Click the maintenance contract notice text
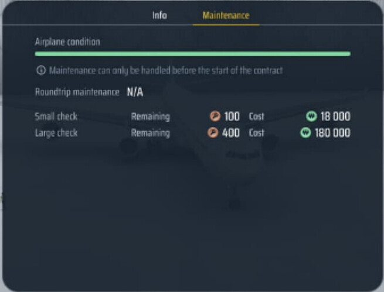This screenshot has width=384, height=292. [x=166, y=71]
